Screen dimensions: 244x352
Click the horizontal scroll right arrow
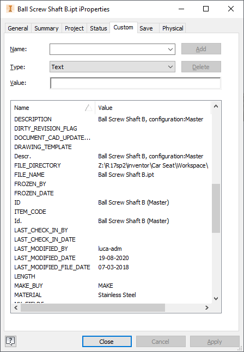point(207,308)
